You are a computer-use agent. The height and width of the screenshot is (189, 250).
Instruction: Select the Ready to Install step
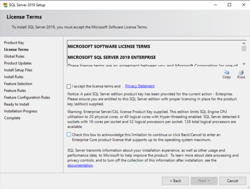(x=17, y=104)
